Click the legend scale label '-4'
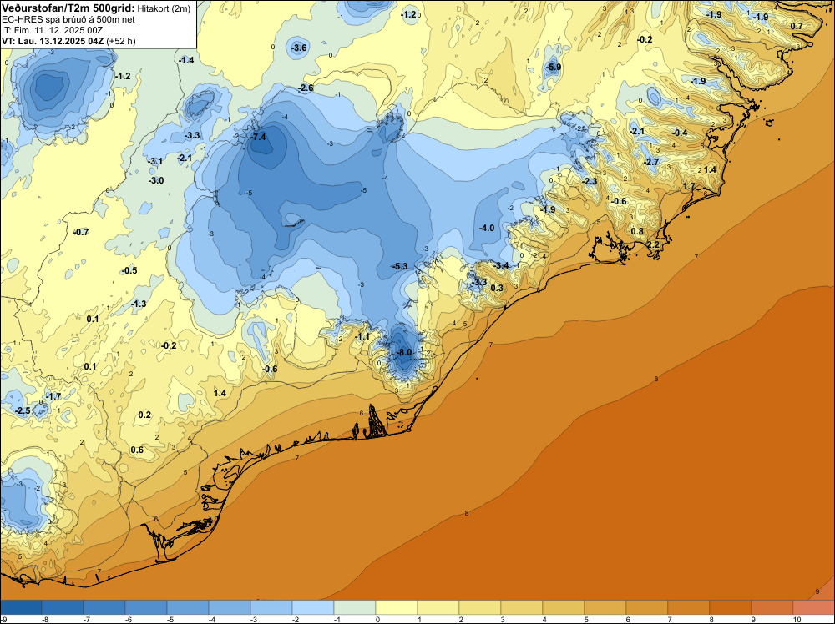The height and width of the screenshot is (624, 835). pos(211,619)
